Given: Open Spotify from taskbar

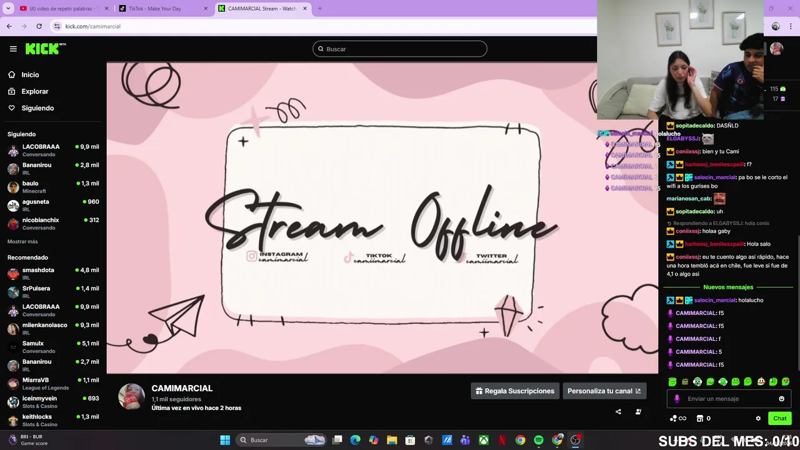Looking at the screenshot, I should coord(538,440).
